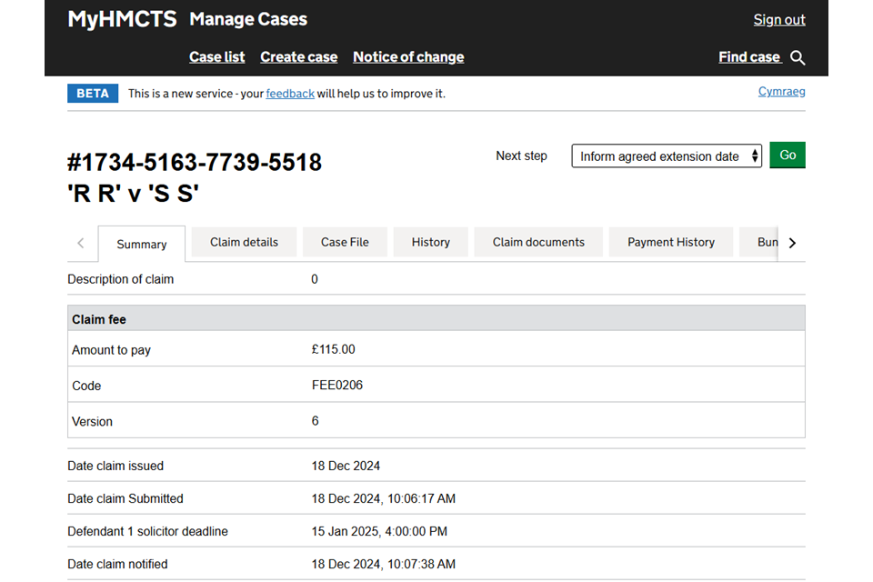Viewport: 873px width, 582px height.
Task: Open the Case File tab
Action: [x=346, y=242]
